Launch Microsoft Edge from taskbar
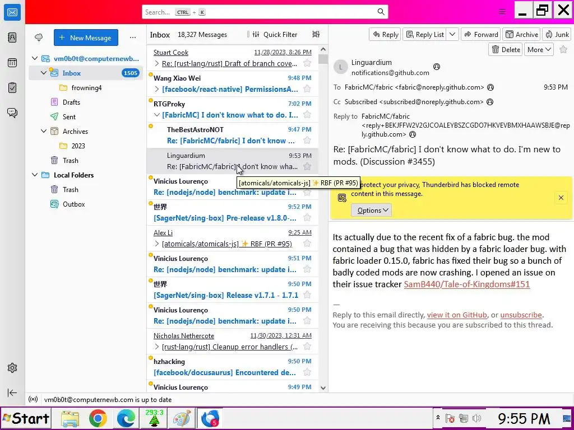 126,419
